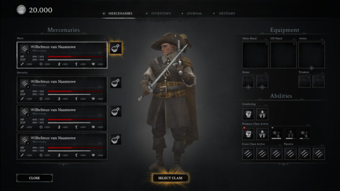Expand the diamond marker below the Attire slot

click(x=312, y=68)
